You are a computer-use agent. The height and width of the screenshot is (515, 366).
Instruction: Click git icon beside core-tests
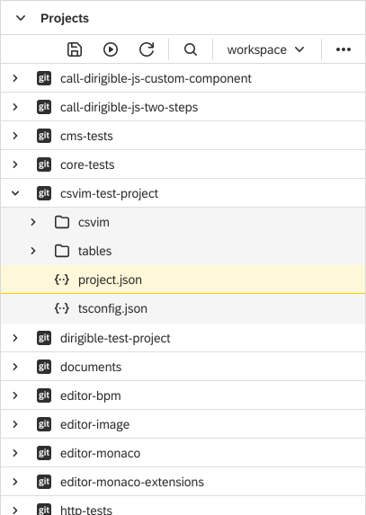click(x=44, y=164)
